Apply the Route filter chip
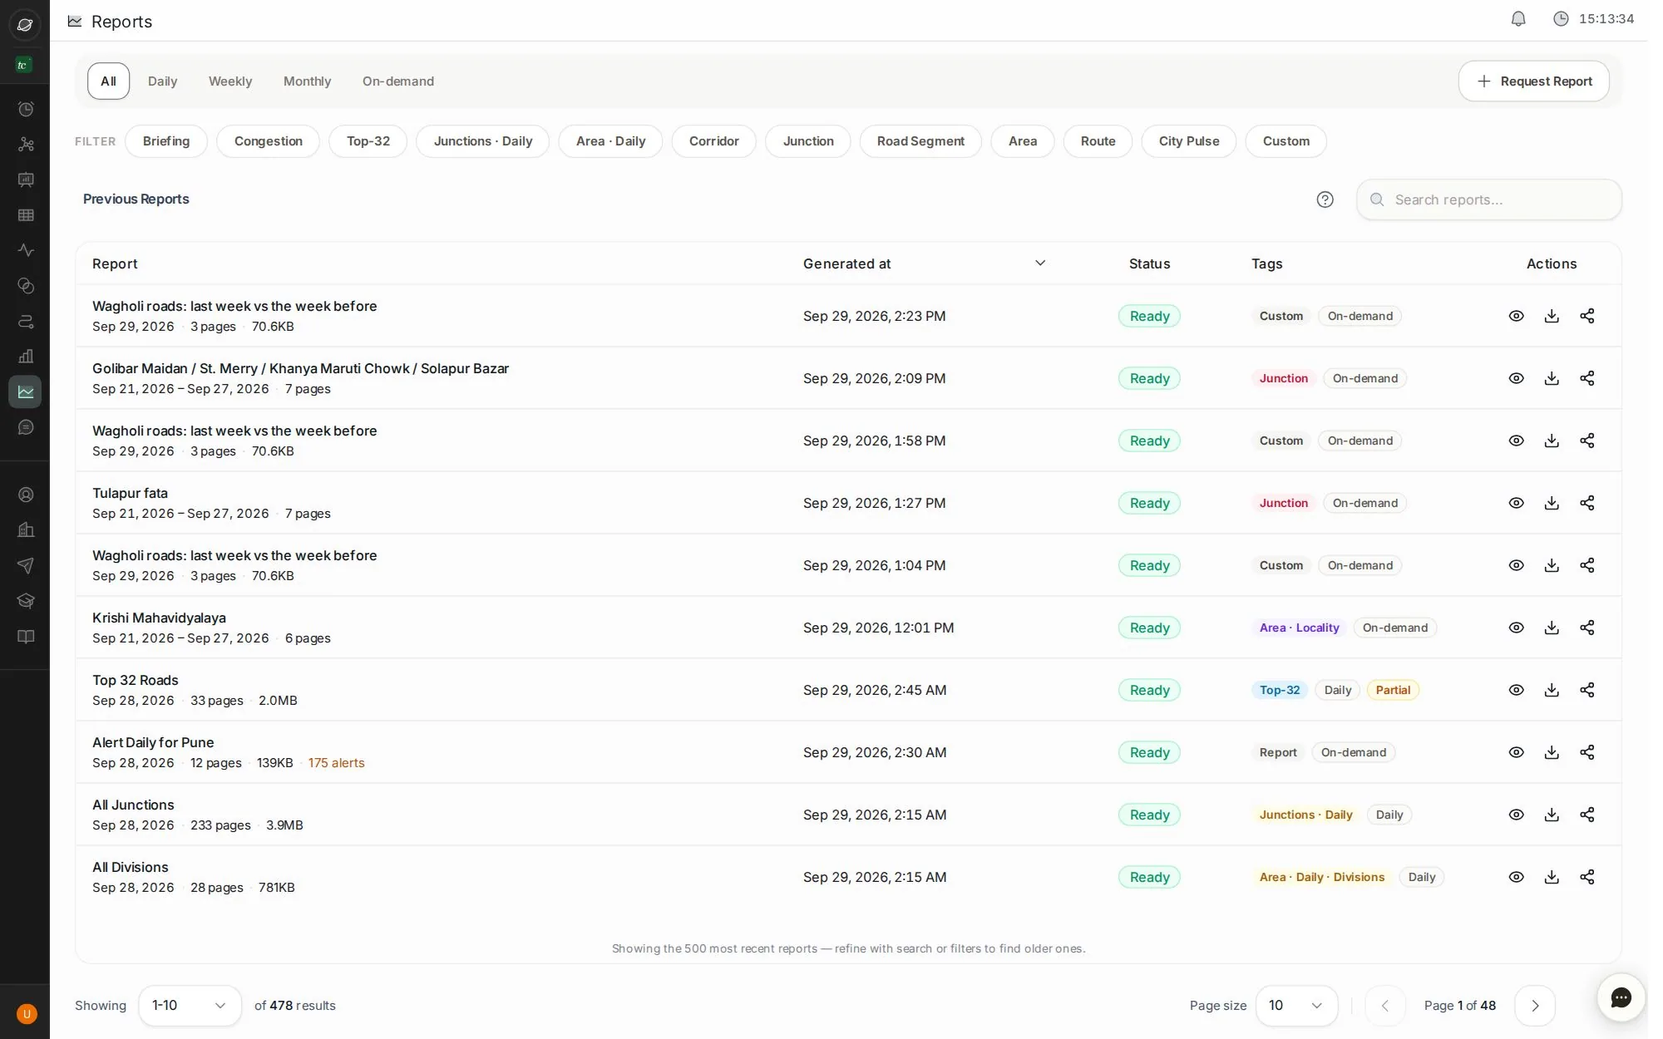The height and width of the screenshot is (1039, 1663). tap(1098, 141)
